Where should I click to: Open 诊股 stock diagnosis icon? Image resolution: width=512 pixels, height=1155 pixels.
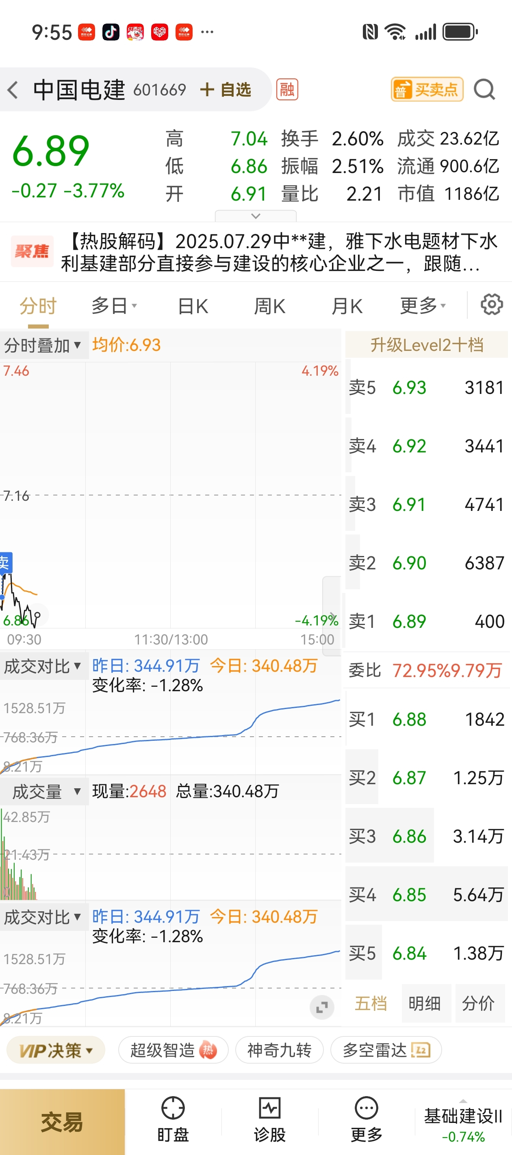click(x=270, y=1120)
